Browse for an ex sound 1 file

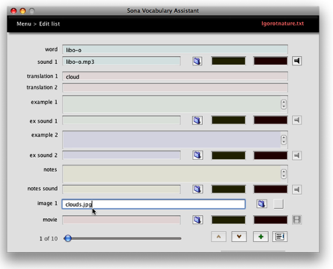click(197, 121)
